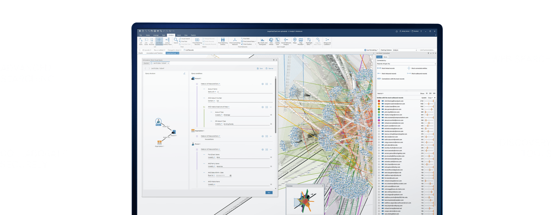Select Connections with the most records
The image size is (552, 215).
click(x=391, y=79)
